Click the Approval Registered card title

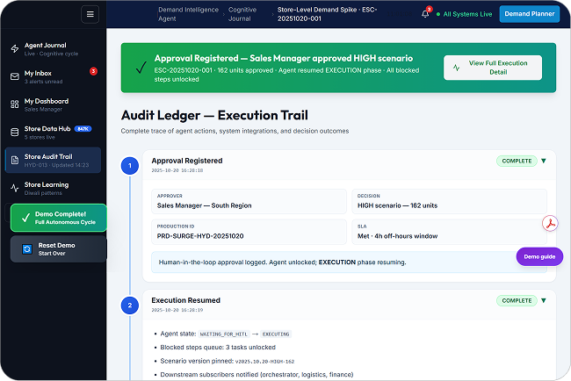187,161
